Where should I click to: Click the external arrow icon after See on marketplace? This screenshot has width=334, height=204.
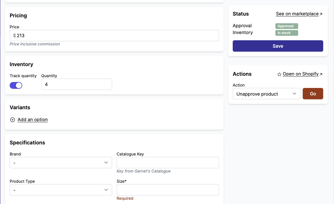tap(321, 14)
